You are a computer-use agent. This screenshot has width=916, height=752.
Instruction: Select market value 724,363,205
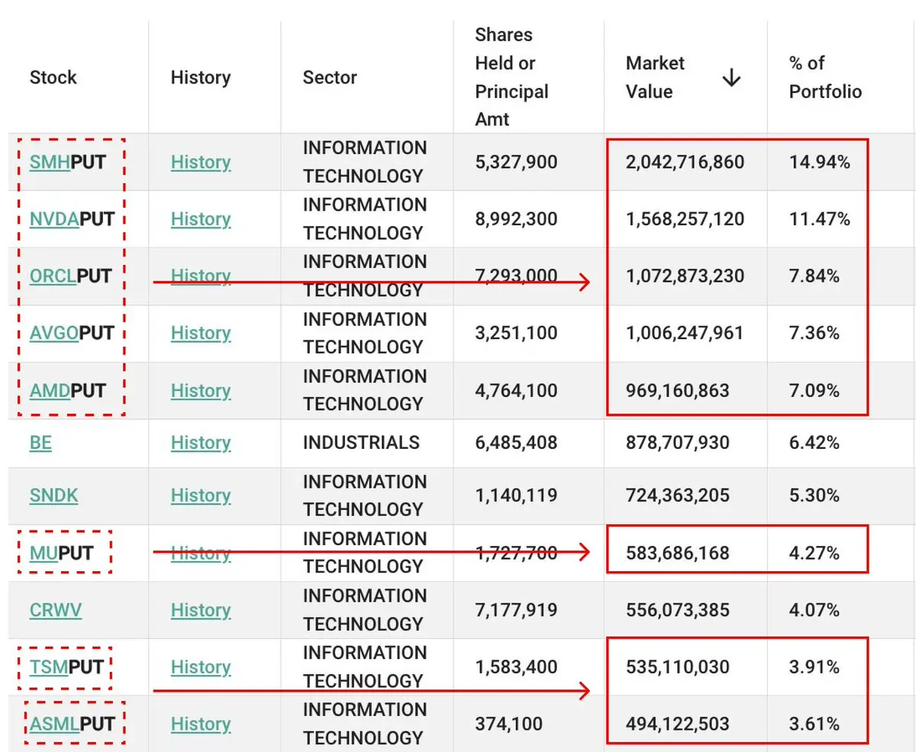[678, 495]
